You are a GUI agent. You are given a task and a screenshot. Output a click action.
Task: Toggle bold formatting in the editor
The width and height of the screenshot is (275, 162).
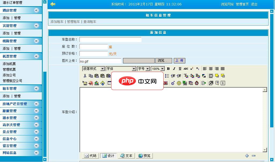[x=168, y=69]
